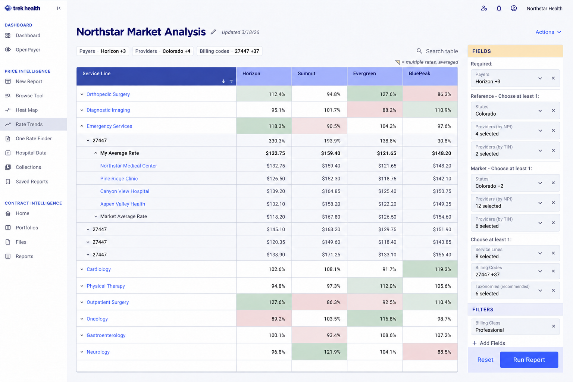Remove the Payers field

pyautogui.click(x=553, y=78)
